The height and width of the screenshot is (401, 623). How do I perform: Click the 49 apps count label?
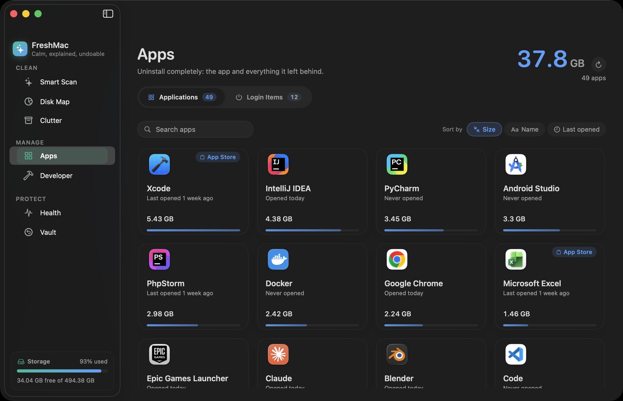point(594,78)
